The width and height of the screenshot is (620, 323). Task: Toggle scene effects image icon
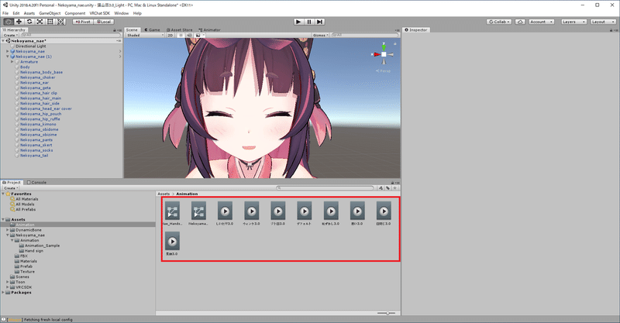[x=198, y=35]
